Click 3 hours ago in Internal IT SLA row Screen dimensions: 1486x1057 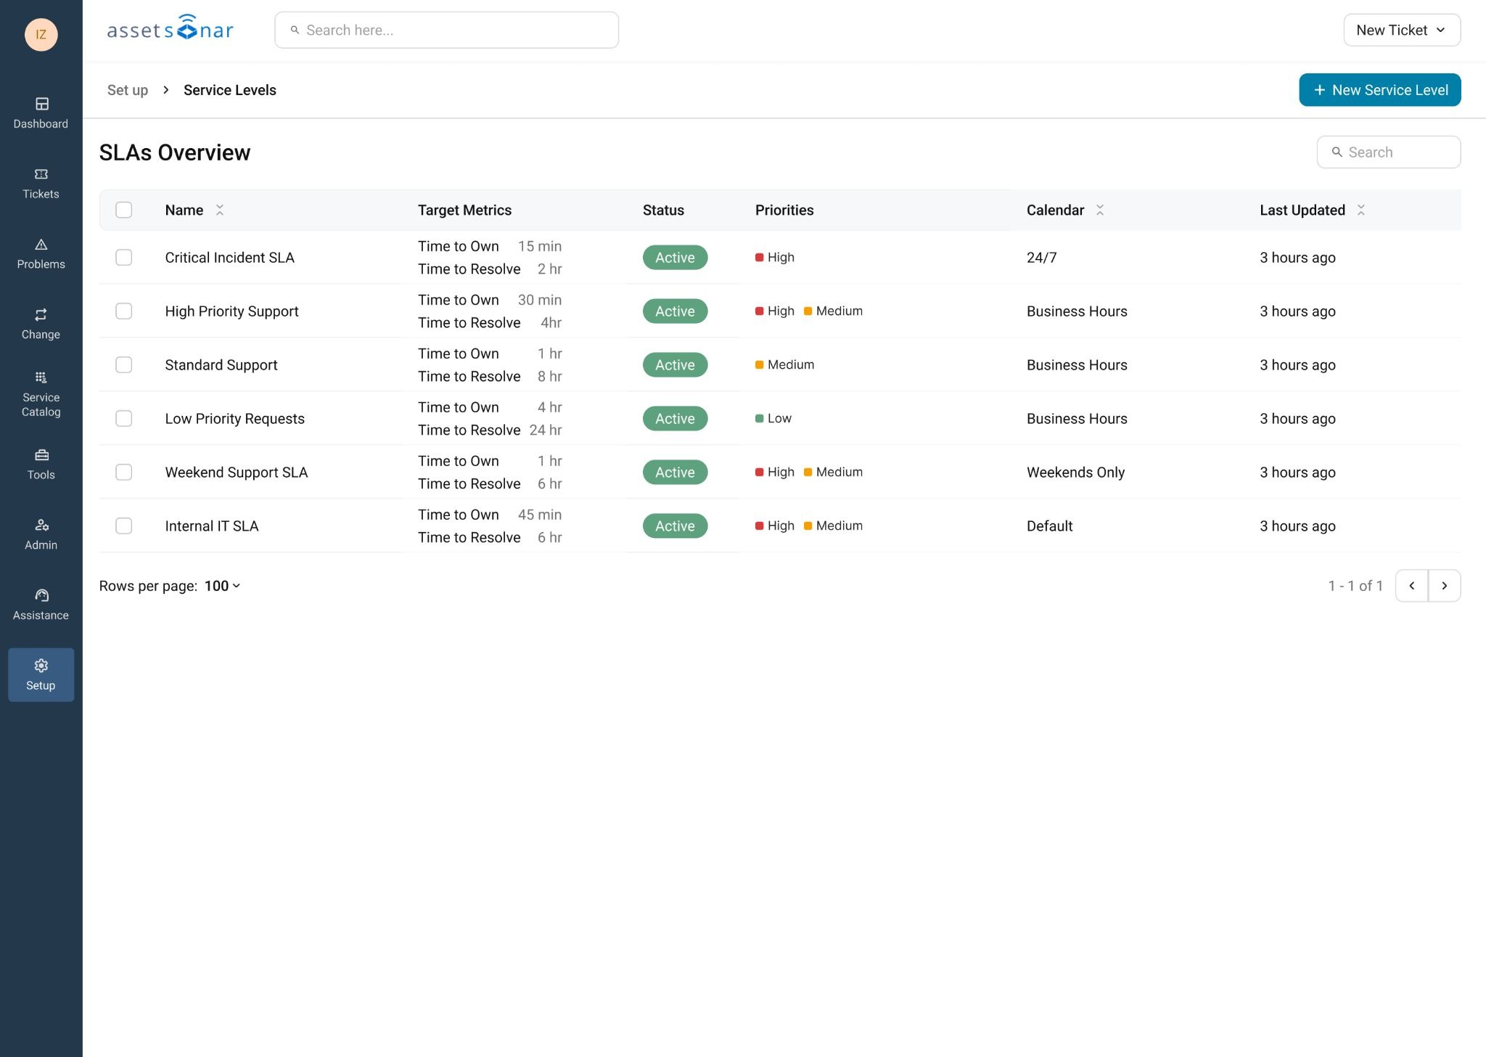tap(1297, 526)
